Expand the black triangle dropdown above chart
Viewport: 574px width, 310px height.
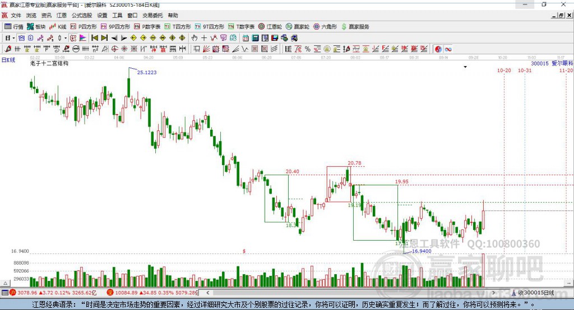click(465, 67)
